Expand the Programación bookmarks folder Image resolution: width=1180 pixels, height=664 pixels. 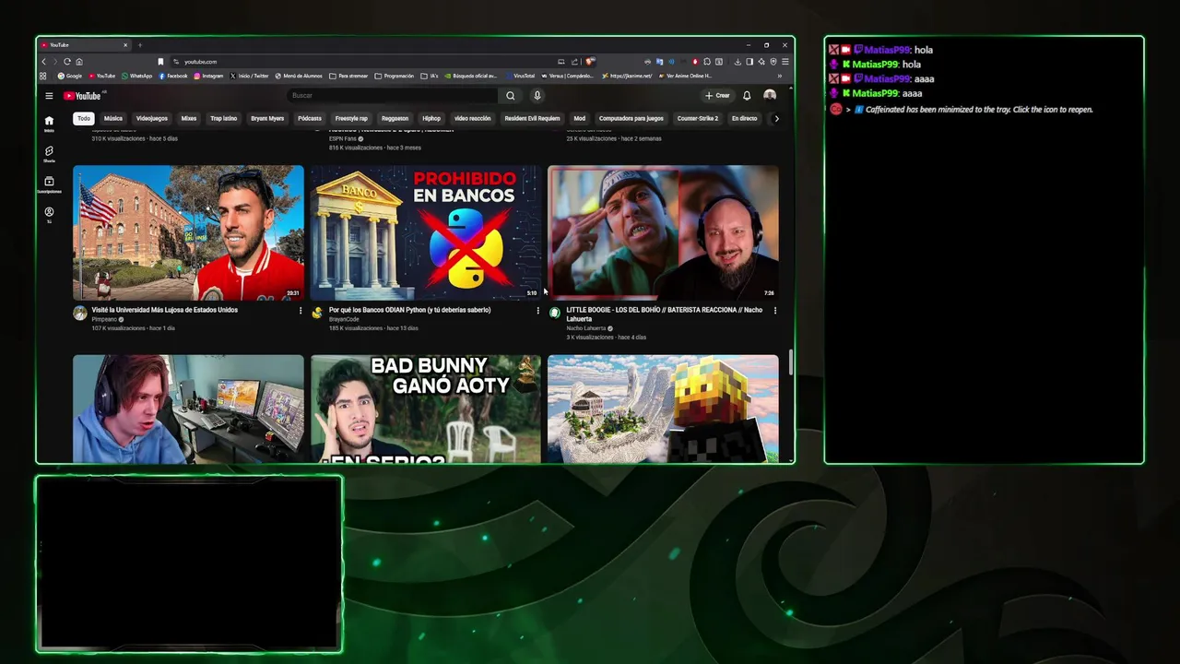(x=395, y=76)
